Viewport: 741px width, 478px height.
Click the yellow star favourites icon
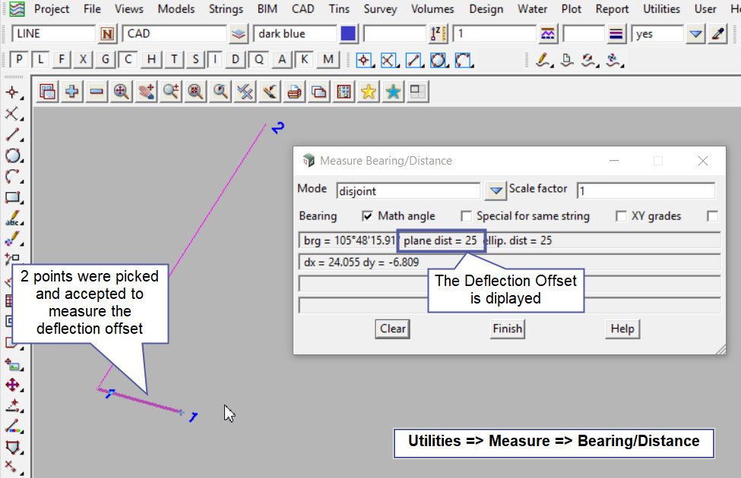click(x=369, y=92)
